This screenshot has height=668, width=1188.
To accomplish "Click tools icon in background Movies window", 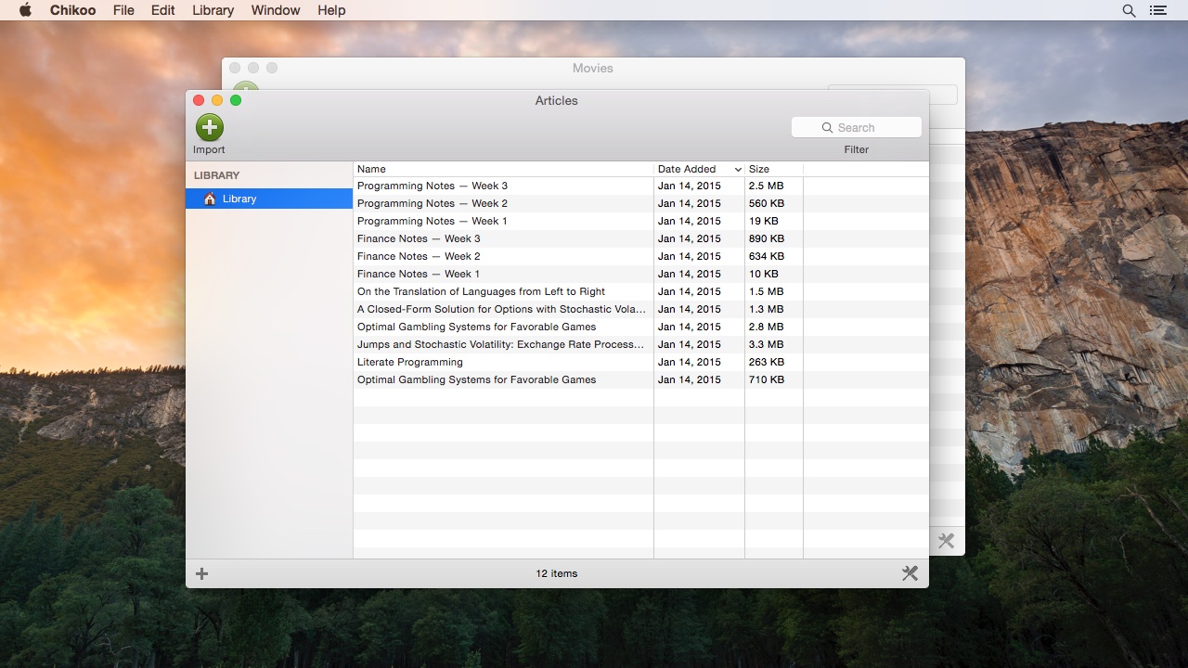I will (946, 541).
